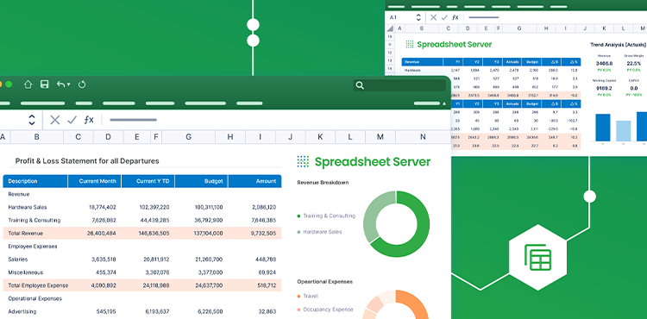Click Training & Consulting legend green dot

pyautogui.click(x=298, y=216)
